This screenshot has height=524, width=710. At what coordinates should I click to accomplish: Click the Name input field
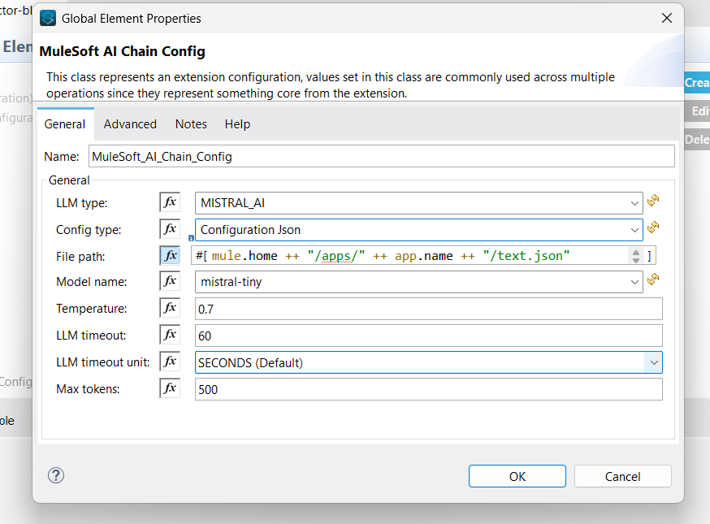pos(381,156)
